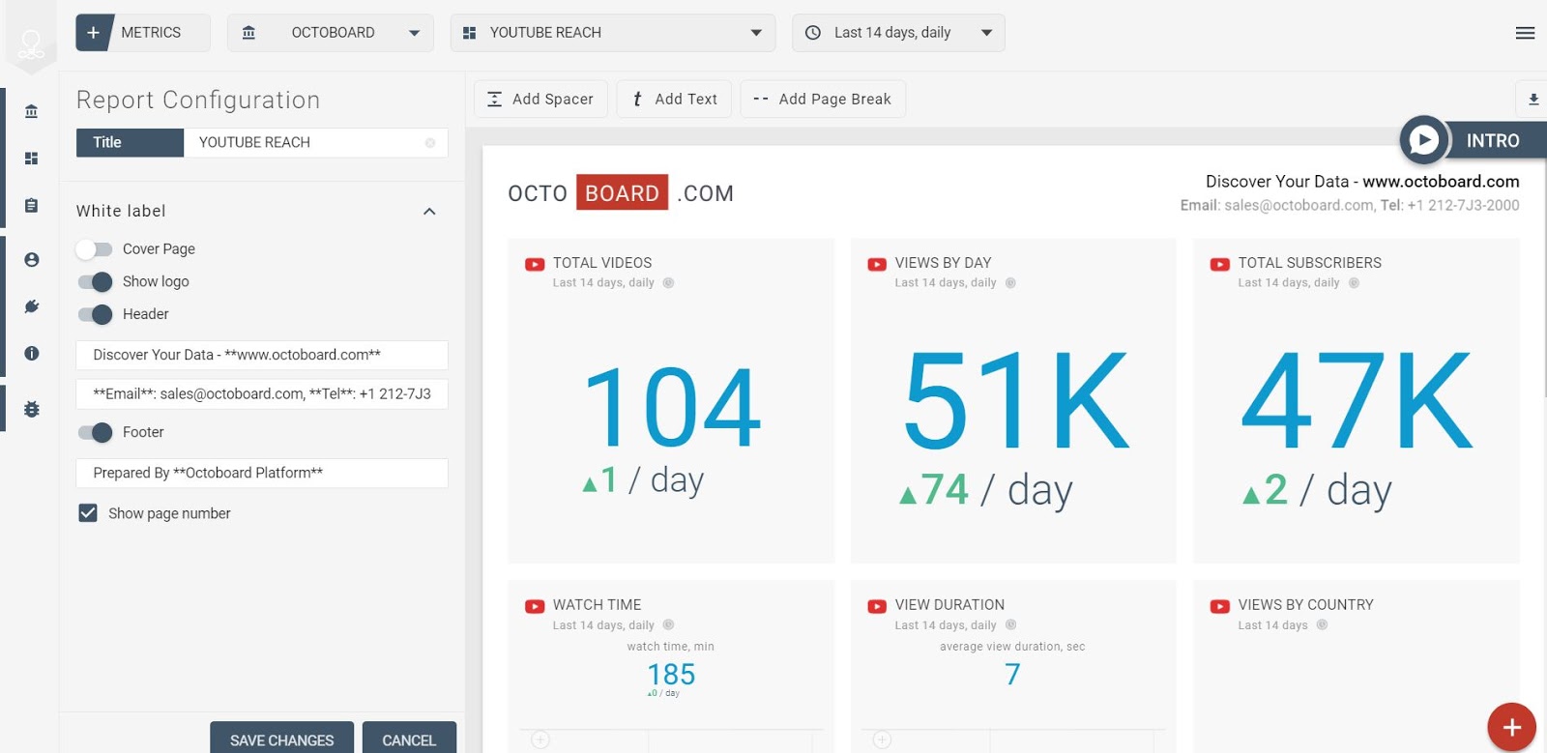Click the YouTube icon on VIEW DURATION

tap(877, 606)
